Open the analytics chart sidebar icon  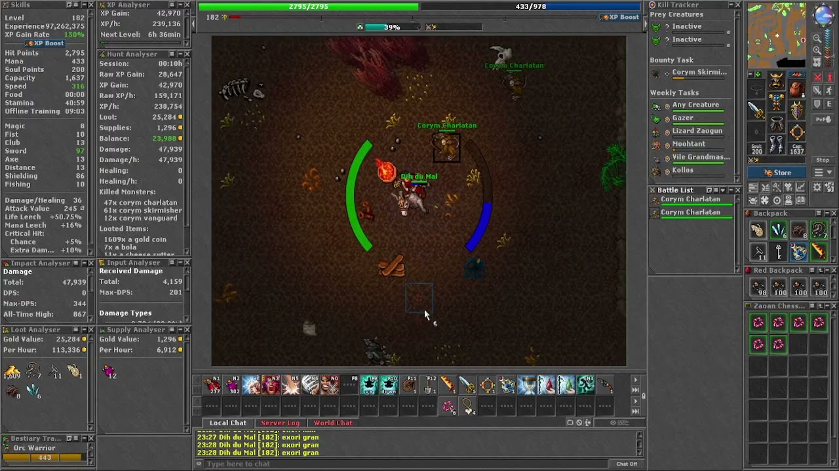coord(801,186)
